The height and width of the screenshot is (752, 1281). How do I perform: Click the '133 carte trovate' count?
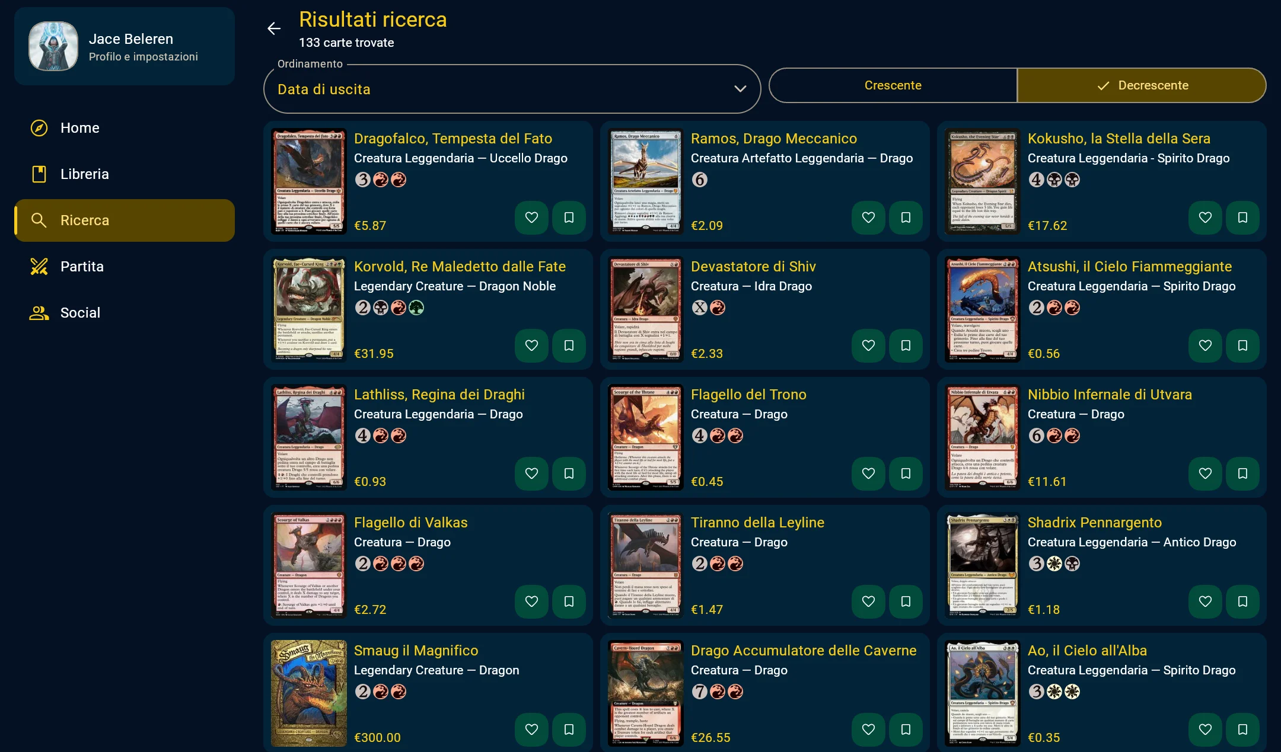point(346,43)
